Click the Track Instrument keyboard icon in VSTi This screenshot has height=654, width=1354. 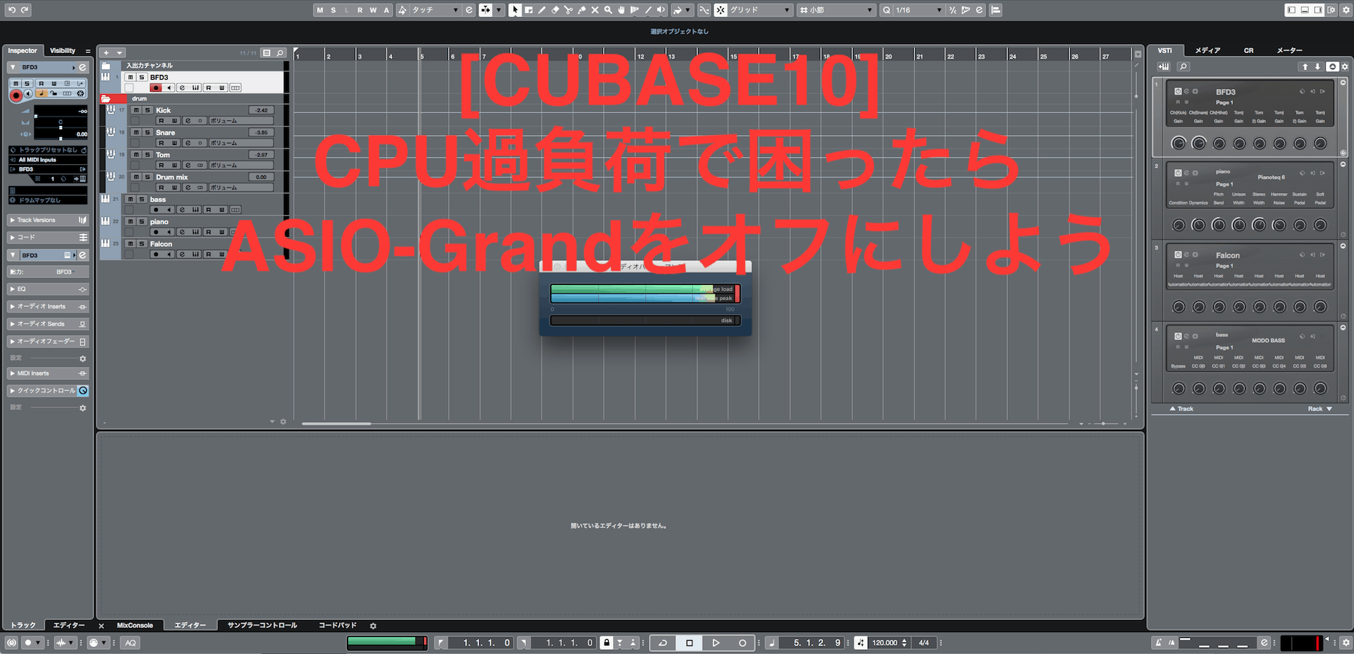1164,66
